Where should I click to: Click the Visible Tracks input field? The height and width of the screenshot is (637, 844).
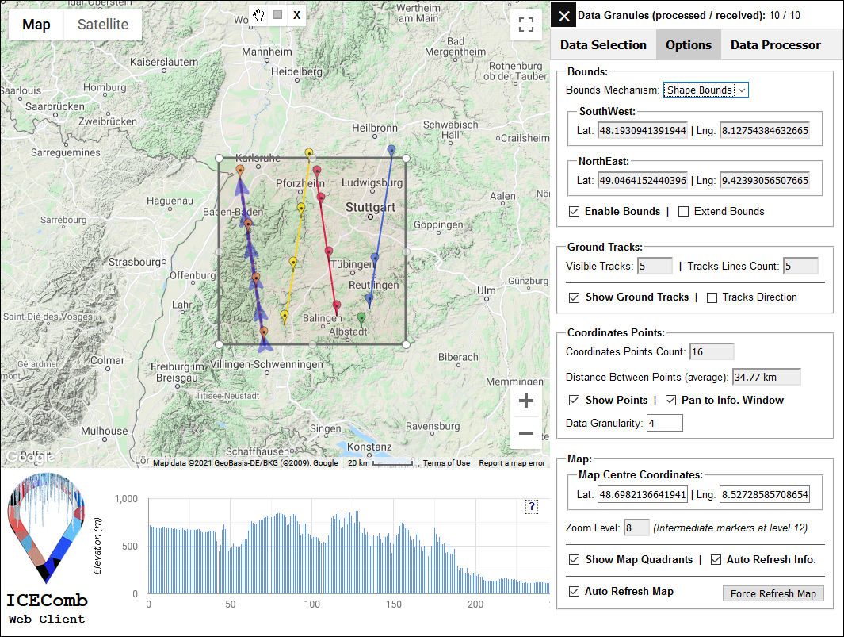point(655,267)
